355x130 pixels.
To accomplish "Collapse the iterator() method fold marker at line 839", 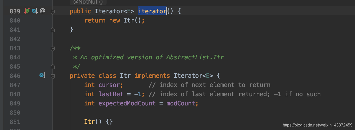I will (x=53, y=12).
